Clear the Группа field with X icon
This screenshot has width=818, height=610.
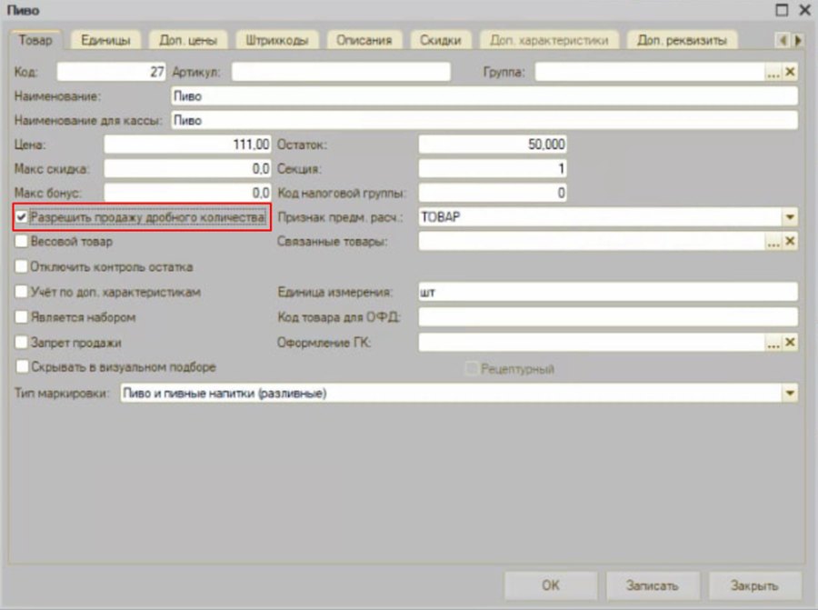coord(790,72)
